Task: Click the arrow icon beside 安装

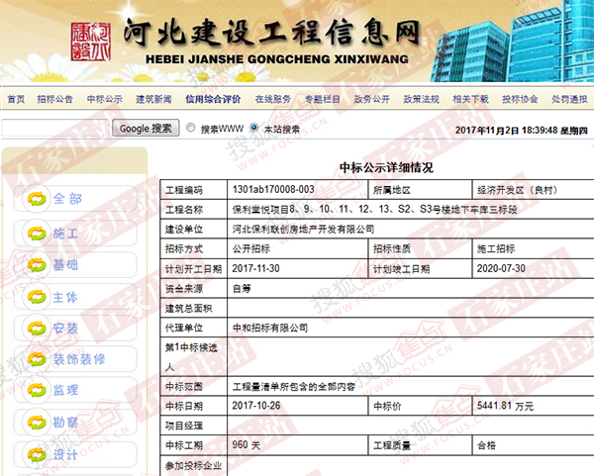Action: tap(37, 328)
